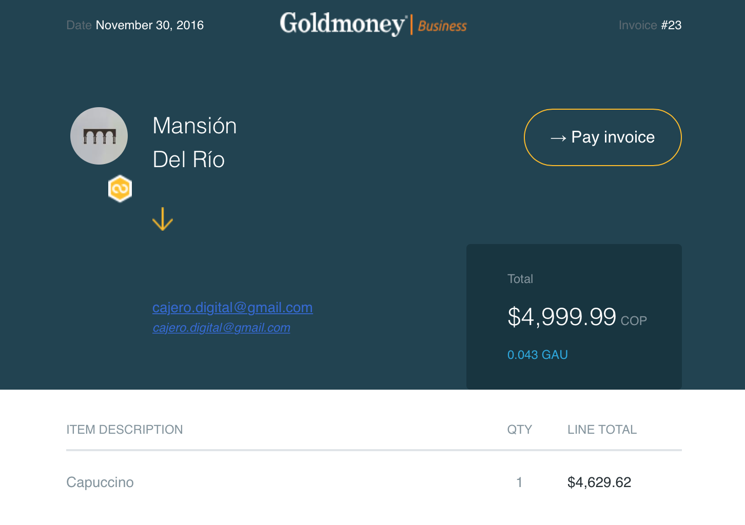
Task: Click the $4,629.62 line total
Action: pyautogui.click(x=599, y=482)
